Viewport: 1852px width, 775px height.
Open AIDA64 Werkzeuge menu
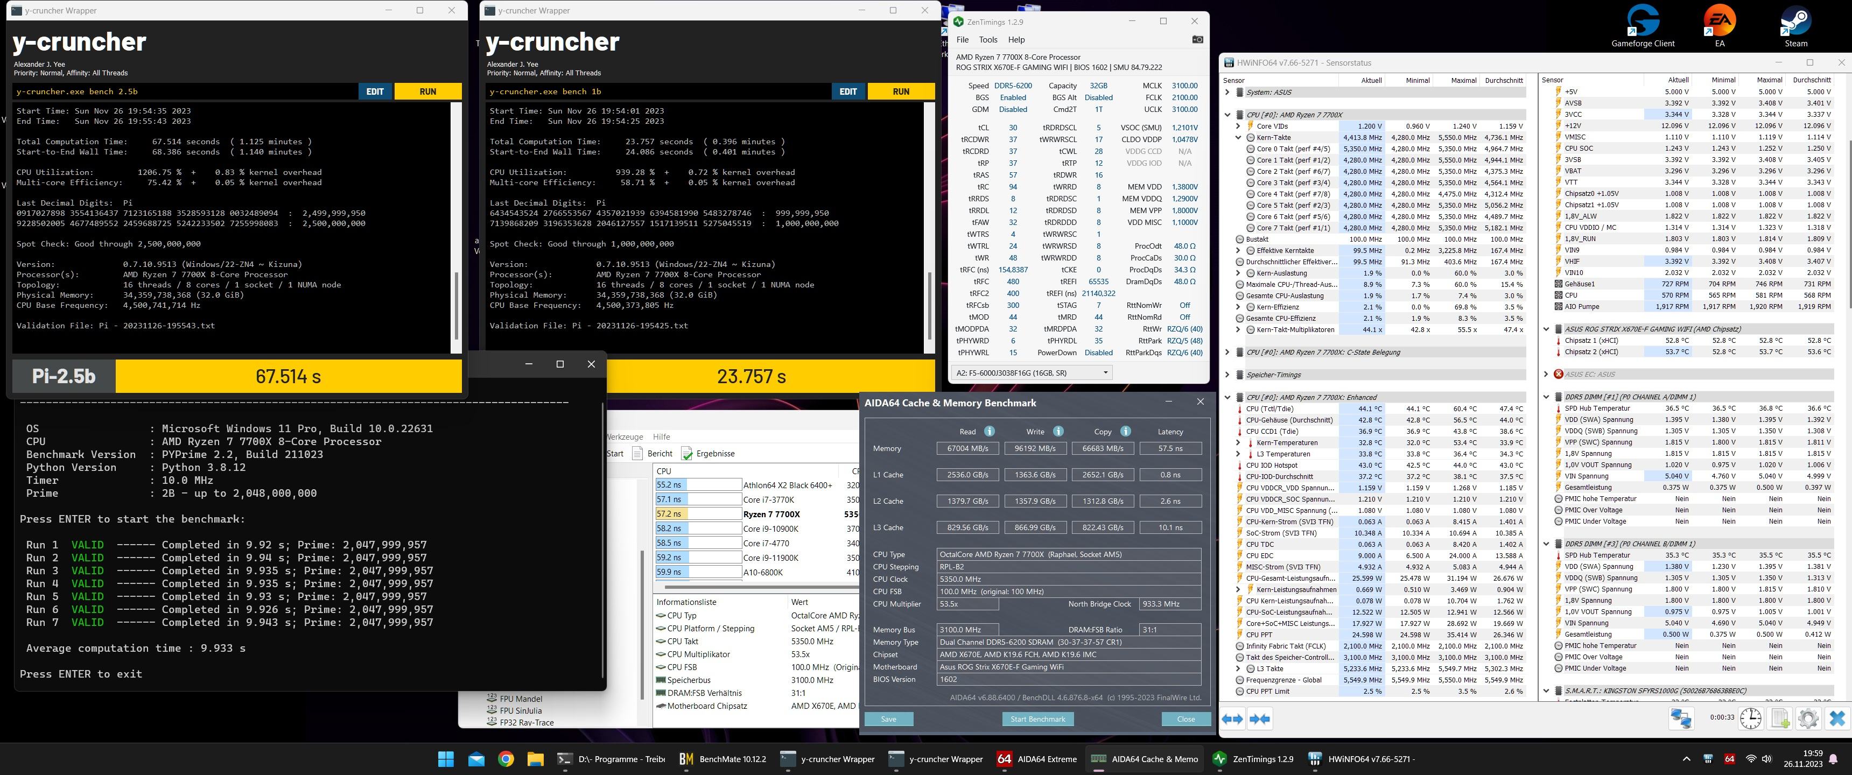click(x=625, y=436)
